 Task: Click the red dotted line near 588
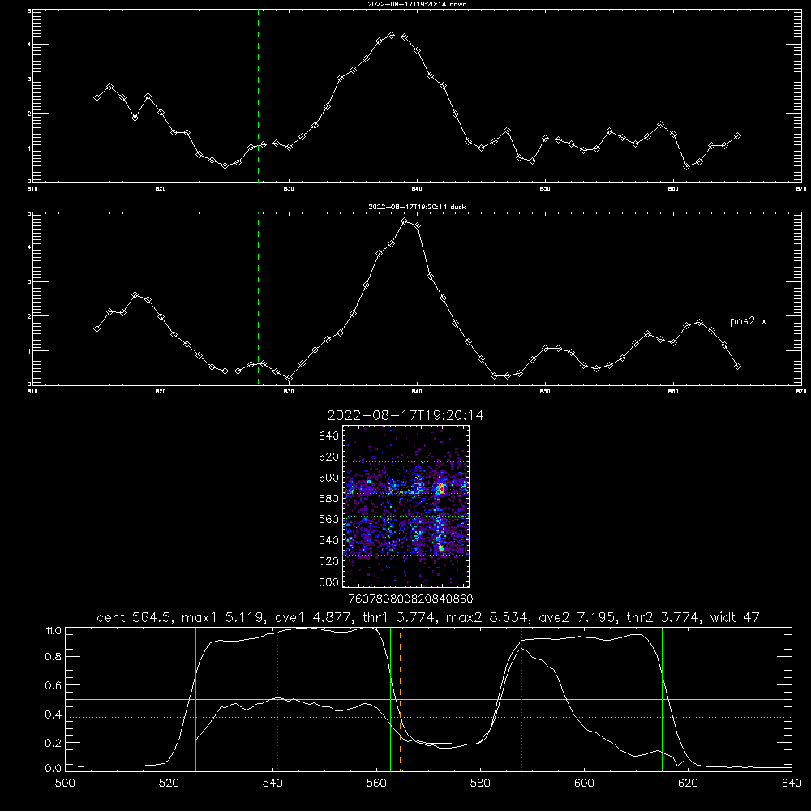[x=521, y=698]
